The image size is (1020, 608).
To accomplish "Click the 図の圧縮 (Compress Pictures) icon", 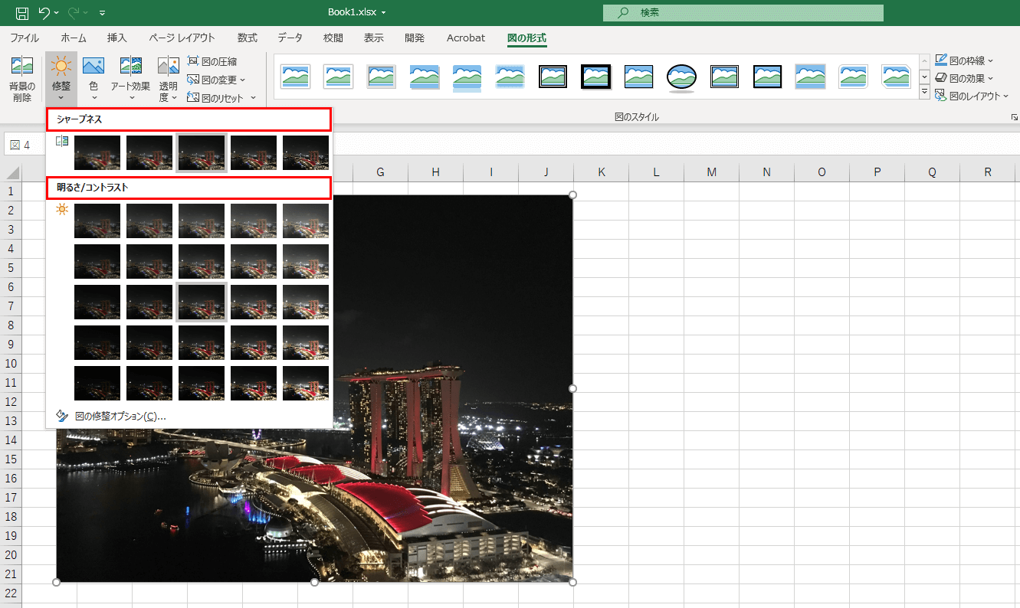I will (x=212, y=61).
